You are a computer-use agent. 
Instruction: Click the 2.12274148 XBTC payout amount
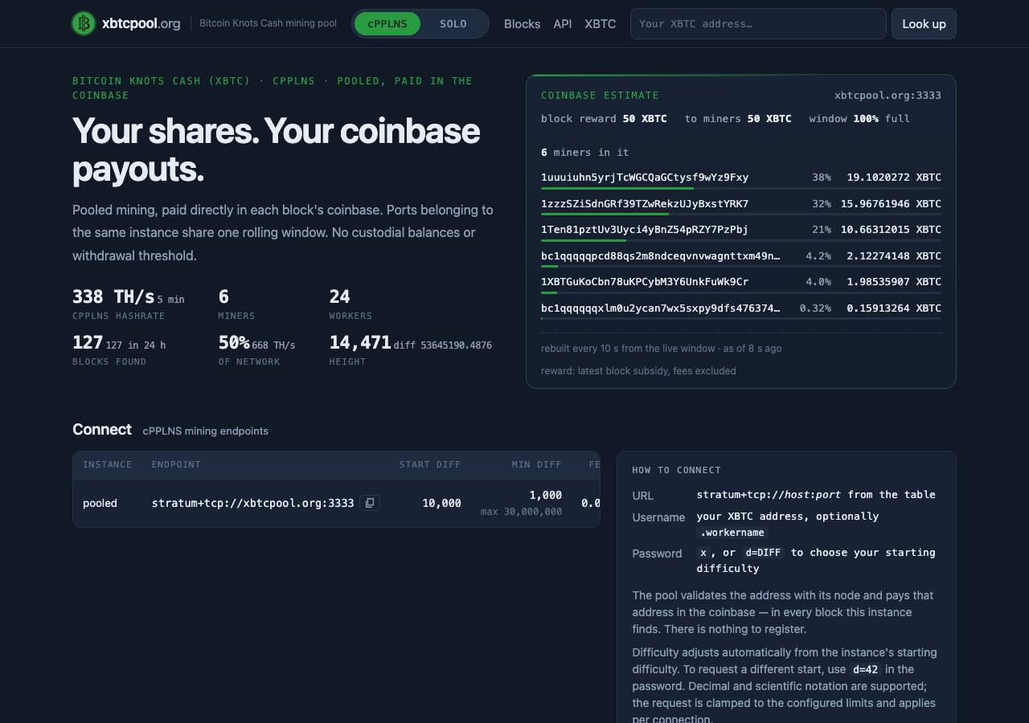pos(894,256)
